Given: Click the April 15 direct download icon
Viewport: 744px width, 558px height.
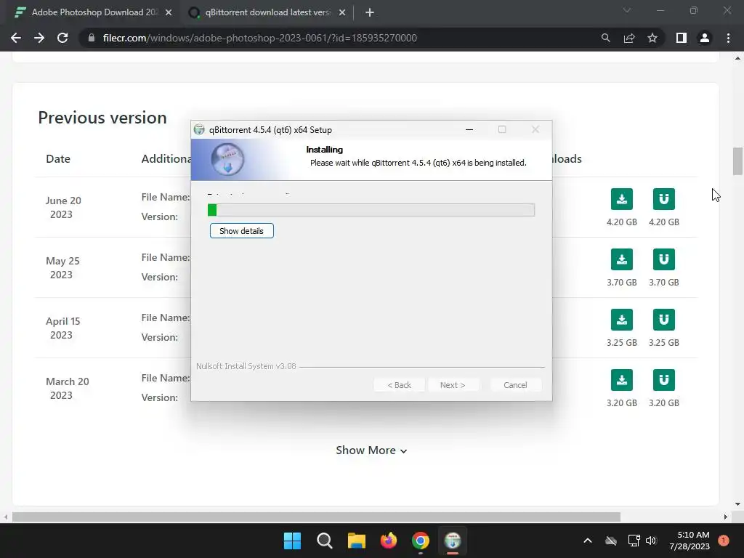Looking at the screenshot, I should click(622, 320).
